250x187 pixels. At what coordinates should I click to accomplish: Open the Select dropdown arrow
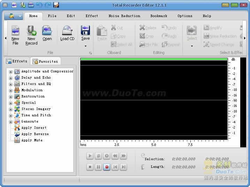tap(192, 46)
